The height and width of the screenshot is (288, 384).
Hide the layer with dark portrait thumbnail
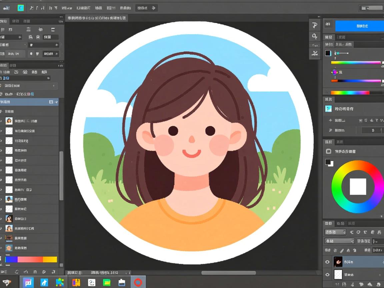coord(327,262)
